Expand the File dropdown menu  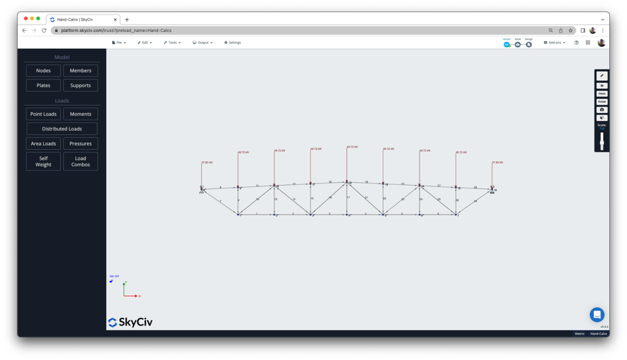point(119,43)
